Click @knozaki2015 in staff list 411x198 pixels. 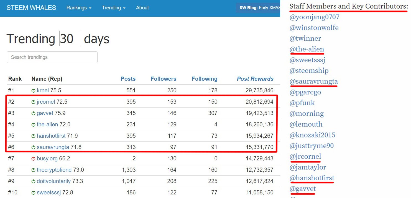tap(312, 135)
